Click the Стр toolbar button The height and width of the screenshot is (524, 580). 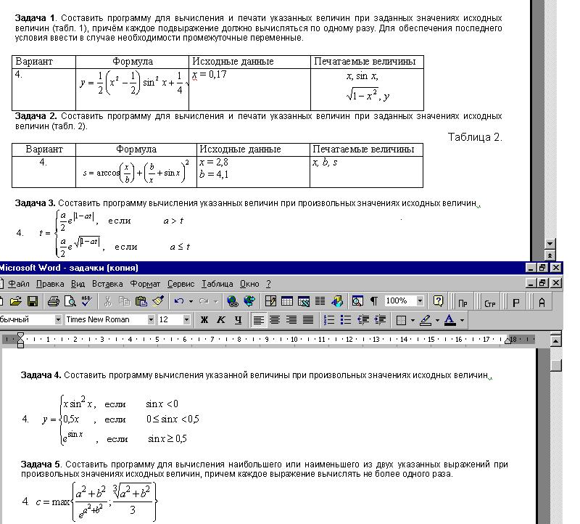click(489, 303)
